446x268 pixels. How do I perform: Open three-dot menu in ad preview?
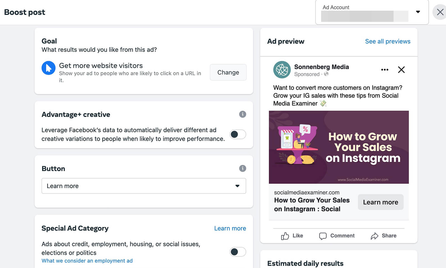(x=385, y=70)
